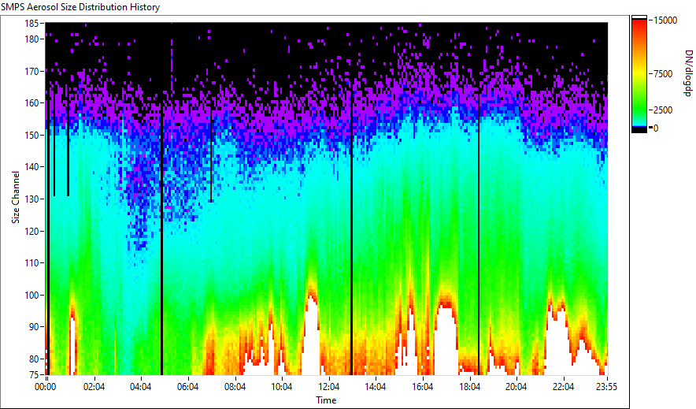Click the 180 Y-axis tick label
The height and width of the screenshot is (409, 696).
tap(31, 39)
